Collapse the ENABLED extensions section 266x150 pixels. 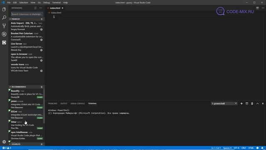[x=27, y=19]
